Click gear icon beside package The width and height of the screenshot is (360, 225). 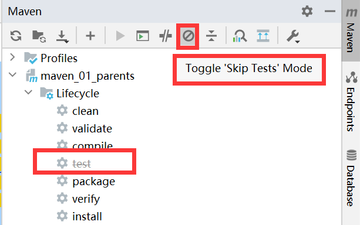(62, 180)
